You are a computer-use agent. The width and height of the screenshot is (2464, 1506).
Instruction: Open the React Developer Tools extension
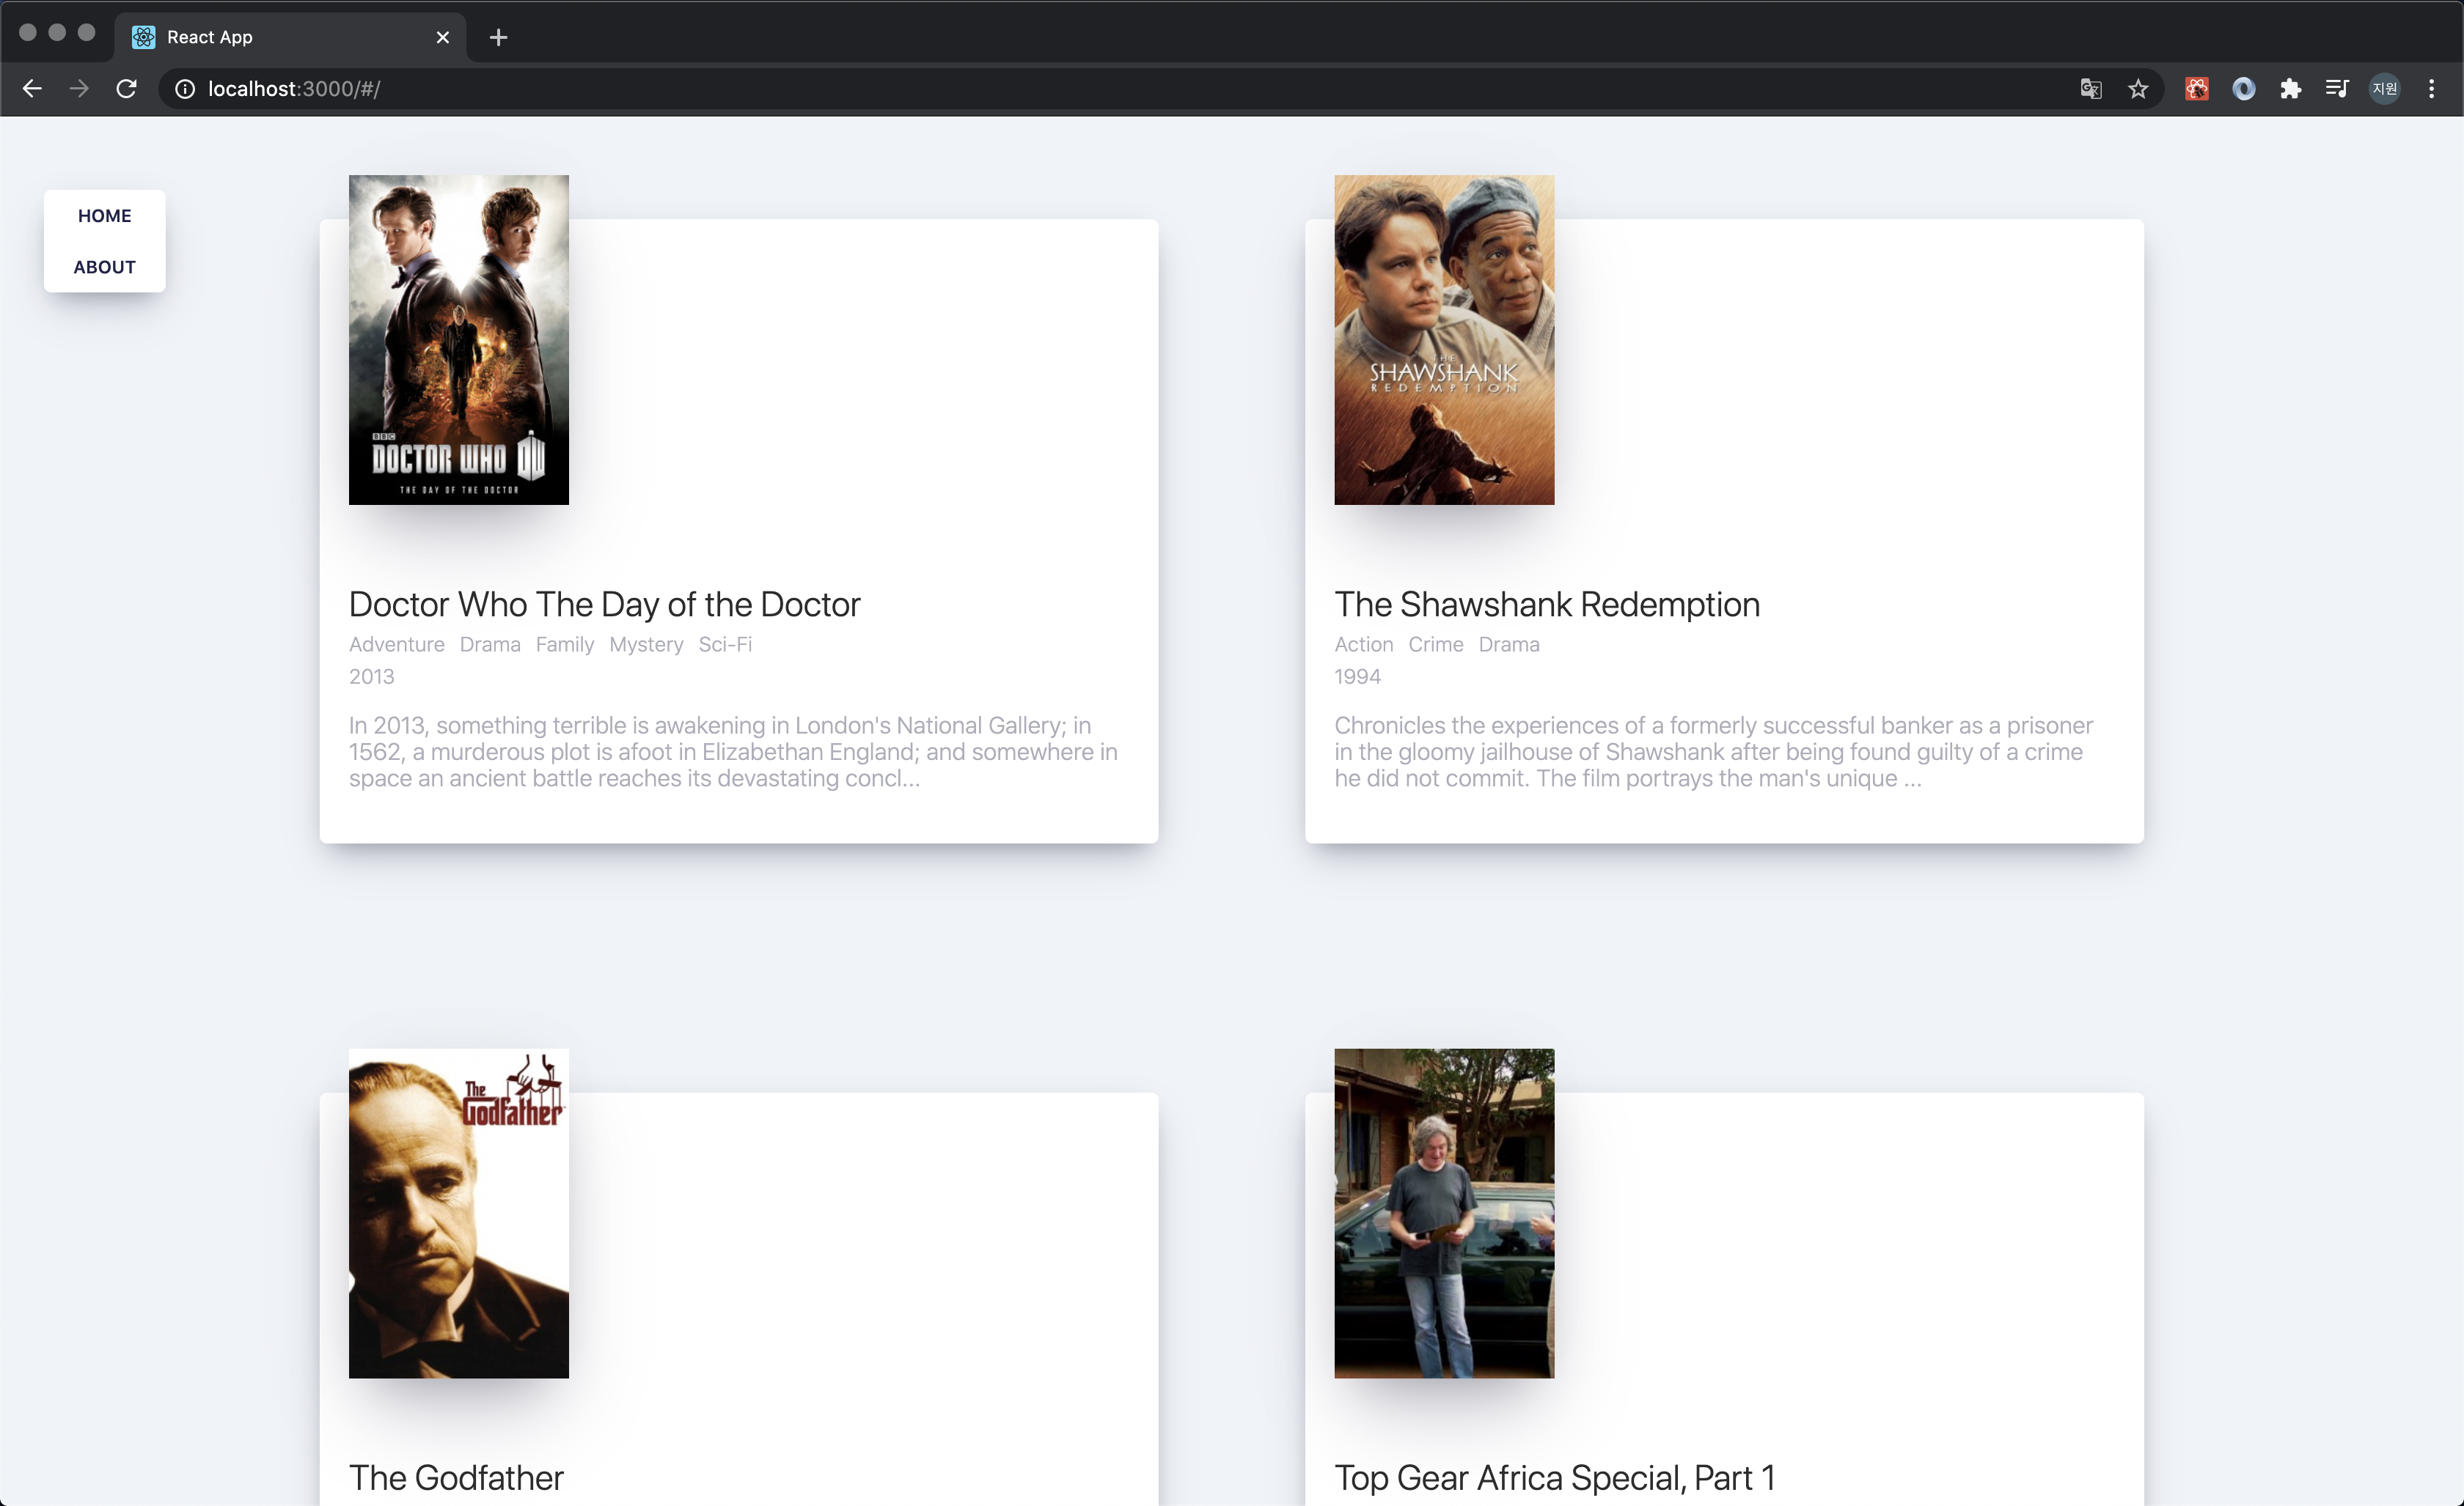click(2196, 88)
